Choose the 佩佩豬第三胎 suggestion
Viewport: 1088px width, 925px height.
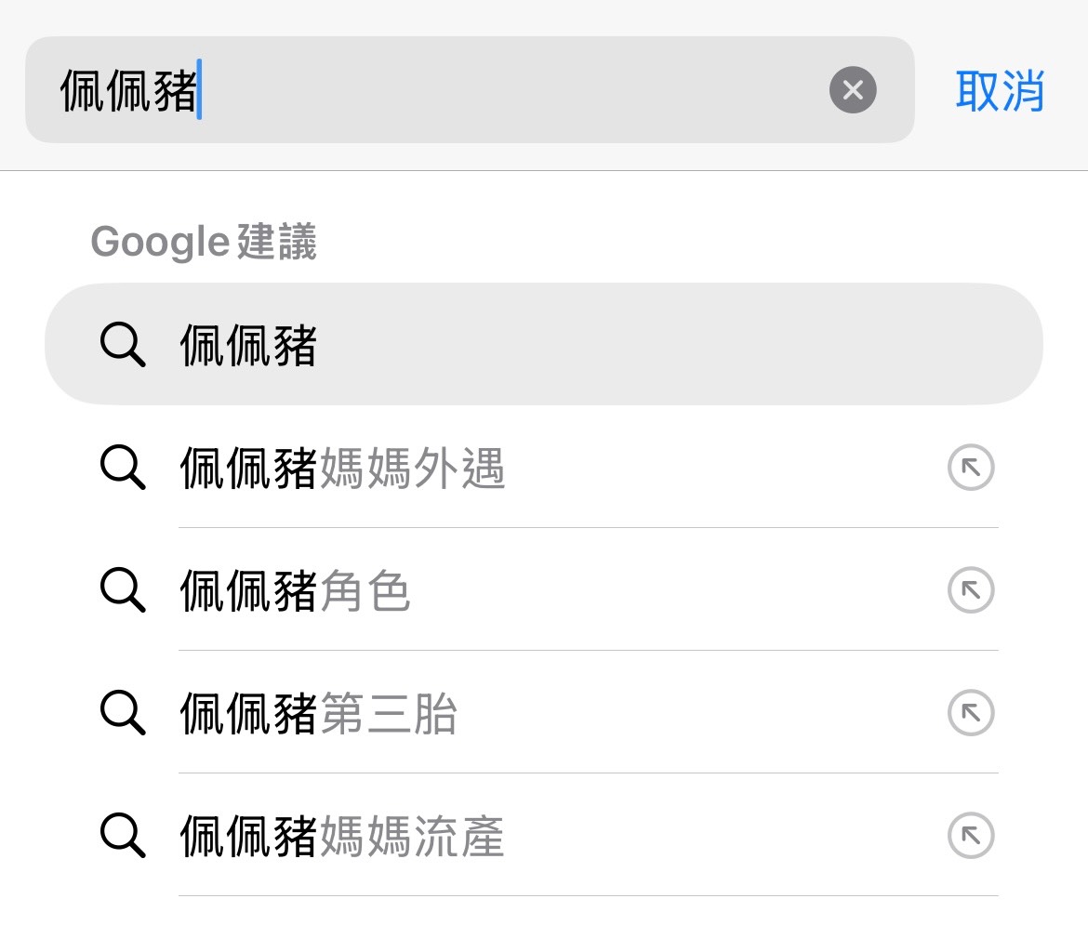(x=544, y=713)
